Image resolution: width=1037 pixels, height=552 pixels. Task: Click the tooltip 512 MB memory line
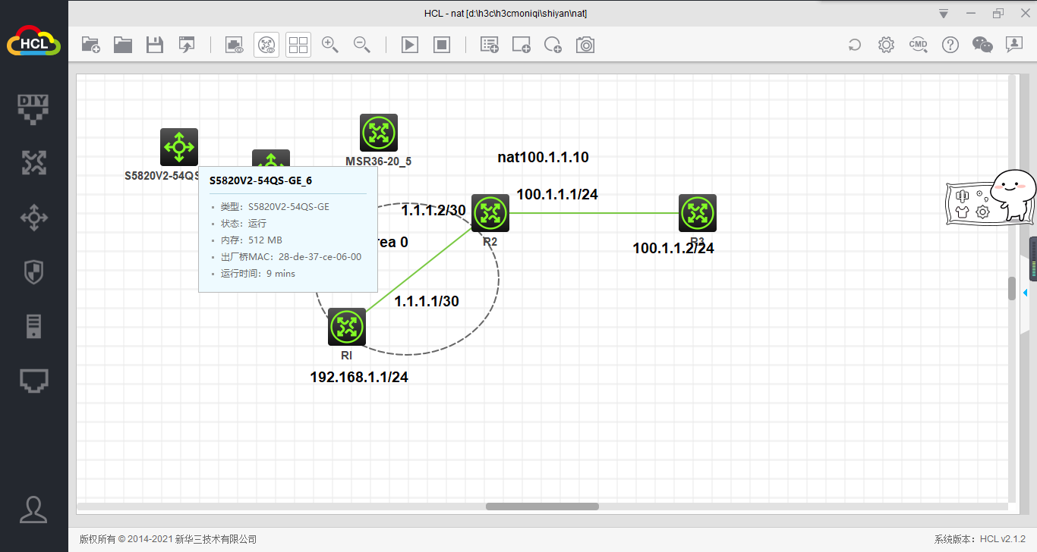click(x=251, y=240)
